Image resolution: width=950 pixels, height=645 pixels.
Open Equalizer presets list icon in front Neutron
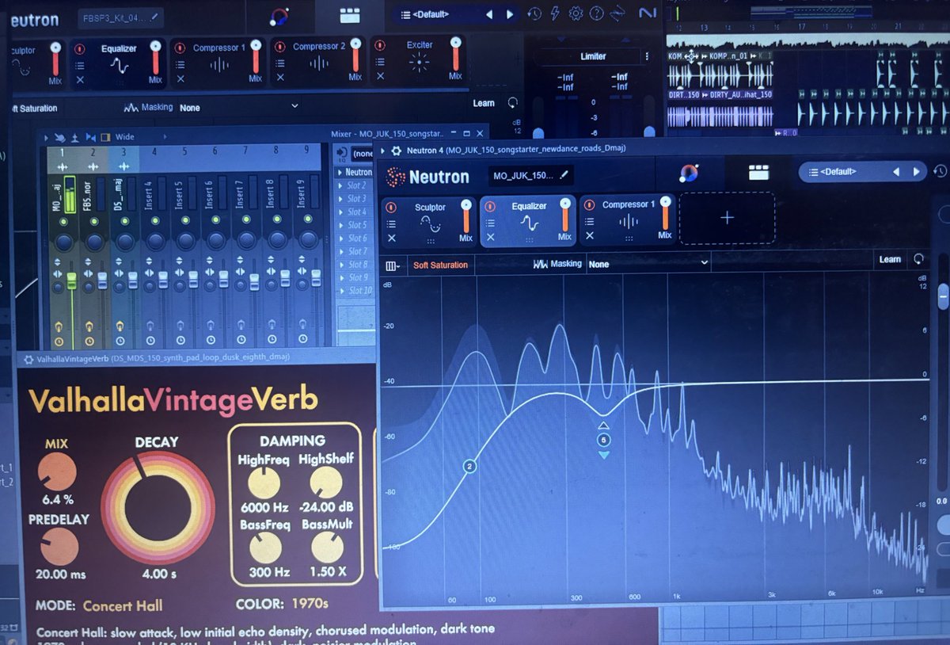tap(490, 223)
